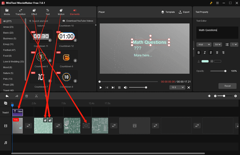The height and width of the screenshot is (155, 240).
Task: Select the Food (8) category
Action: coord(7,56)
